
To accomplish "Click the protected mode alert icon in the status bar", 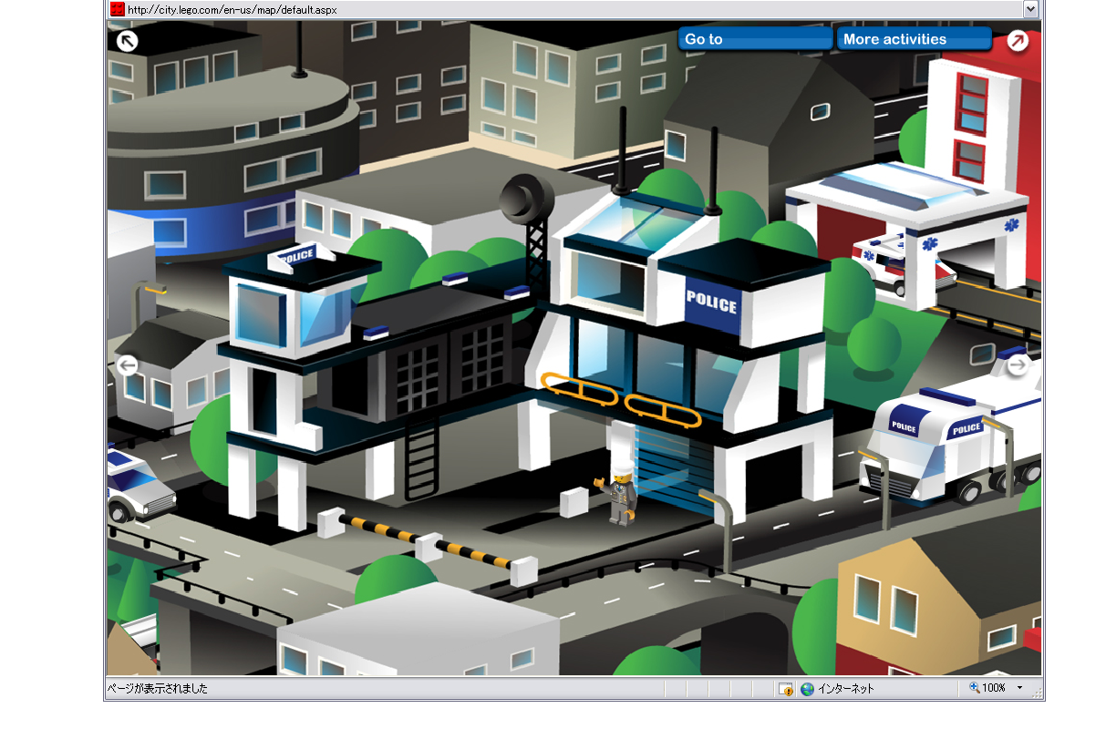I will [x=785, y=689].
